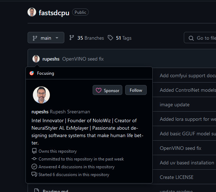Click the speech bubbles icon beside Started 6 discussions
Image resolution: width=216 pixels, height=192 pixels.
click(x=34, y=174)
